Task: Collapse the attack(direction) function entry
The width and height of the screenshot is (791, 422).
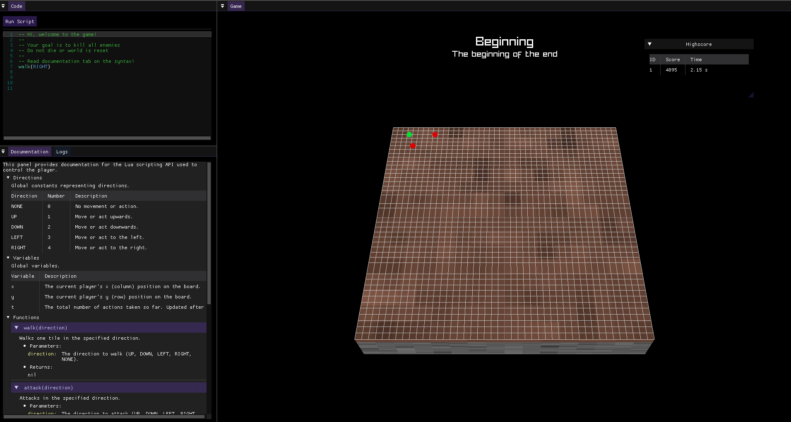Action: tap(17, 387)
